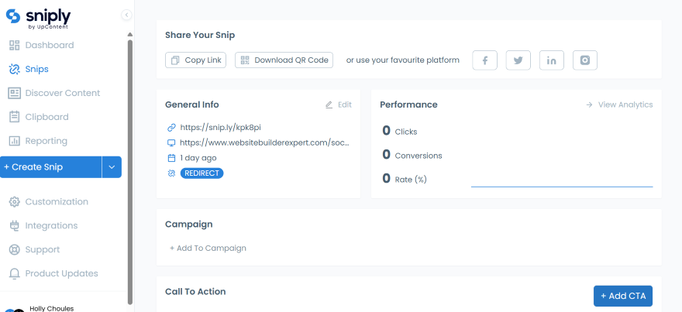Click Add To Campaign
The width and height of the screenshot is (682, 312).
pos(208,248)
